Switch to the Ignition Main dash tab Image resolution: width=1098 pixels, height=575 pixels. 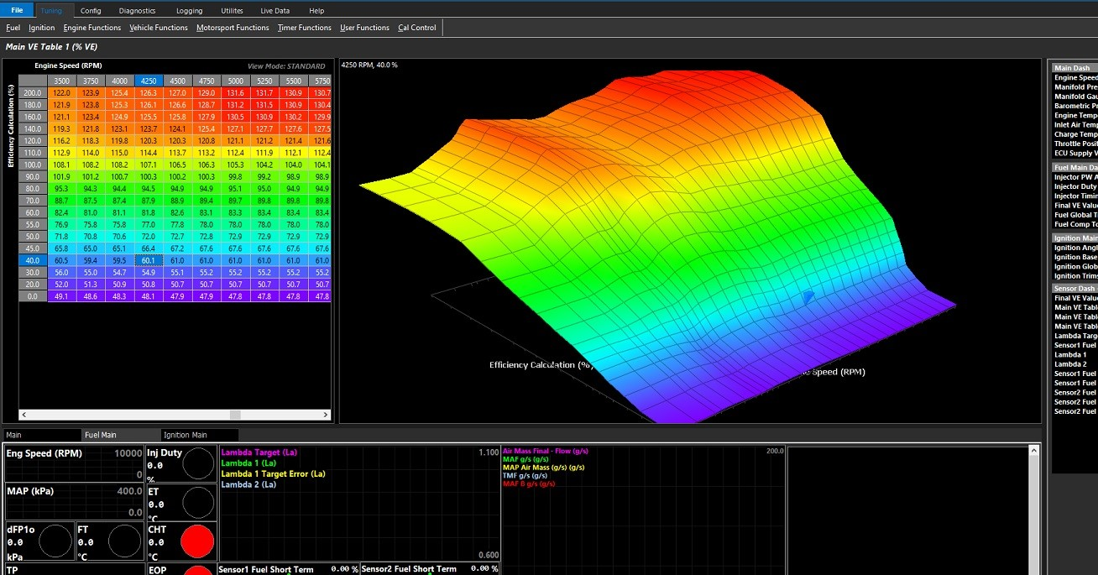(x=200, y=435)
